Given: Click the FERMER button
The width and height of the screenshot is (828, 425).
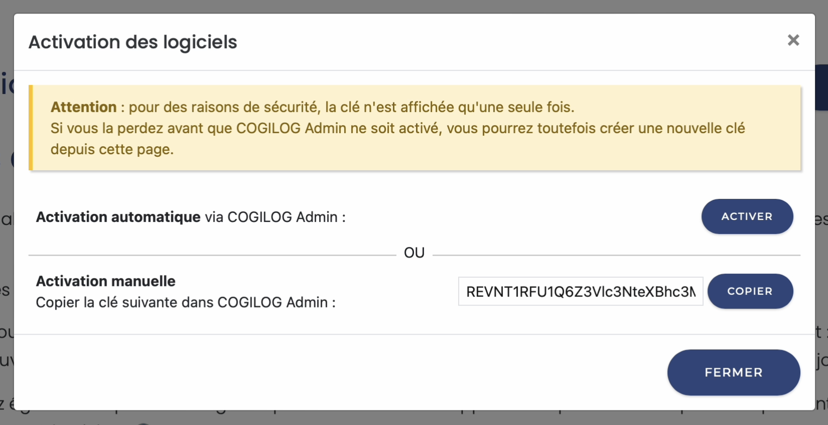Looking at the screenshot, I should pos(734,372).
